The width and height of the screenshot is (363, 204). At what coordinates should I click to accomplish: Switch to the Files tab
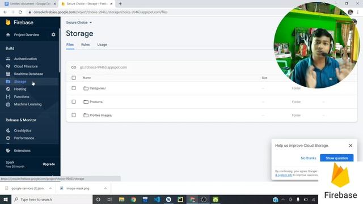coord(70,45)
